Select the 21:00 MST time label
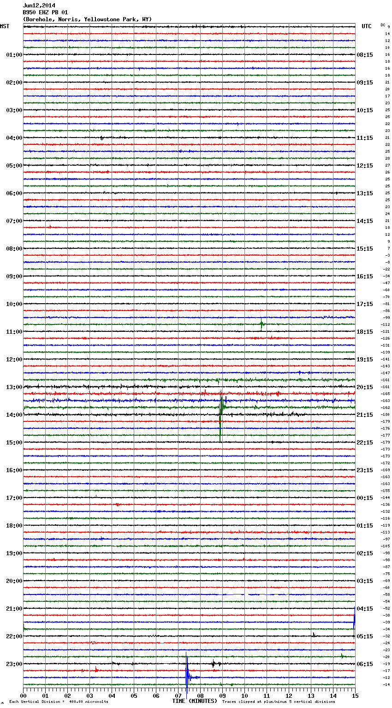The height and width of the screenshot is (708, 392). click(14, 609)
